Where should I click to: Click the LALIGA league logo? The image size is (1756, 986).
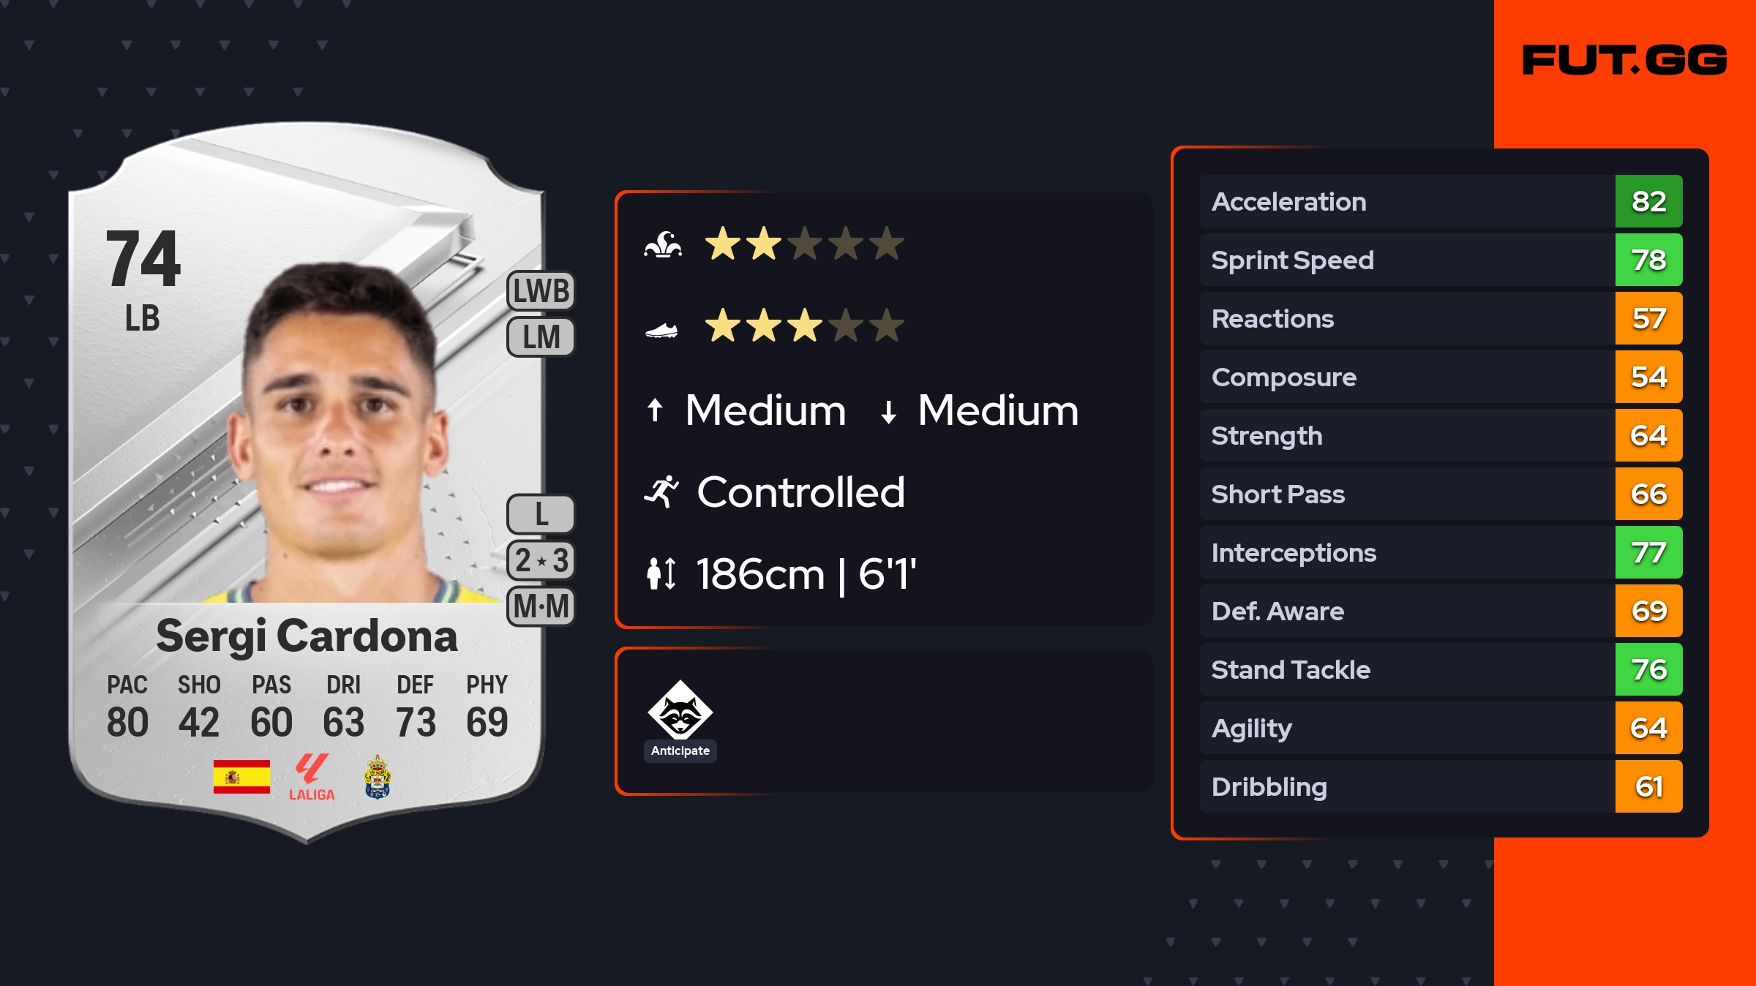click(x=312, y=778)
